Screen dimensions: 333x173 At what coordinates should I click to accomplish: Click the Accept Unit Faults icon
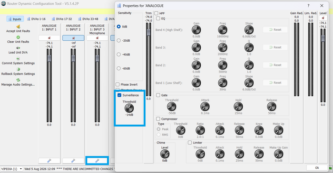pos(18,27)
